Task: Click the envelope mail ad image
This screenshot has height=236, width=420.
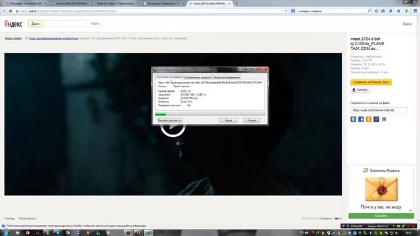Action: point(381,189)
